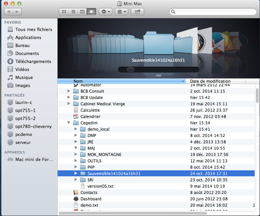Image resolution: width=260 pixels, height=216 pixels.
Task: Collapse the Cegedim folder disclosure triangle
Action: 69,123
